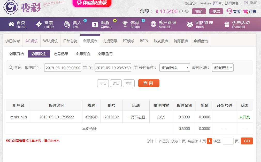
Task: Click the live dealer face icon
Action: tap(67, 25)
